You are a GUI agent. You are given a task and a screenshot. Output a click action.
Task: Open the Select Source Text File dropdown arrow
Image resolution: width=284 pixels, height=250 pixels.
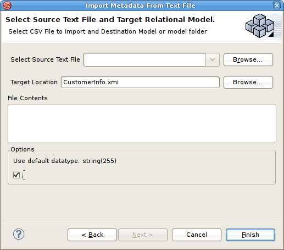pos(213,59)
